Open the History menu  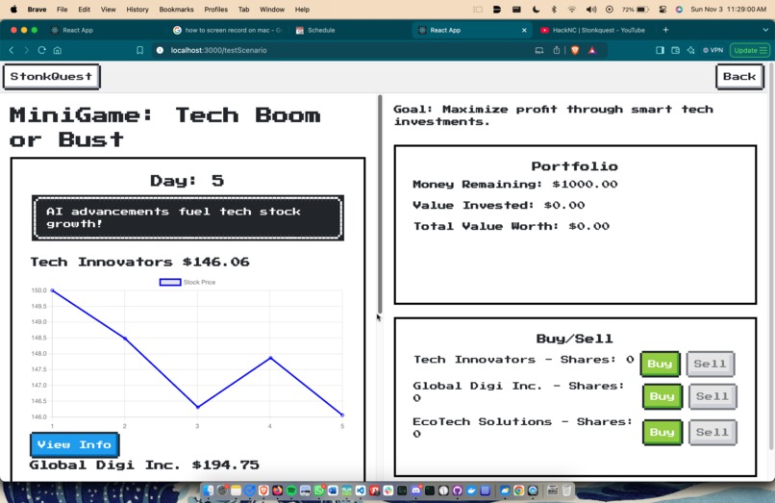coord(137,10)
